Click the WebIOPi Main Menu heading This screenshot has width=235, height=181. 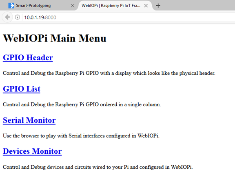(x=55, y=38)
